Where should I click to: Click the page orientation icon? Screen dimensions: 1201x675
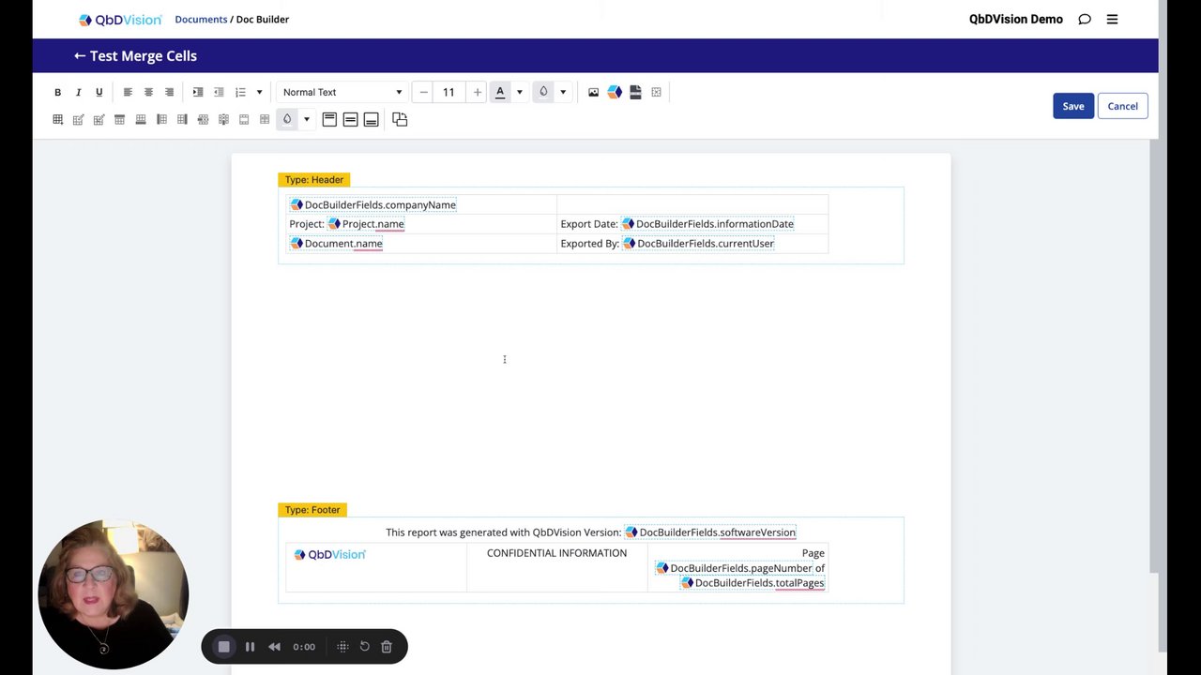click(400, 119)
